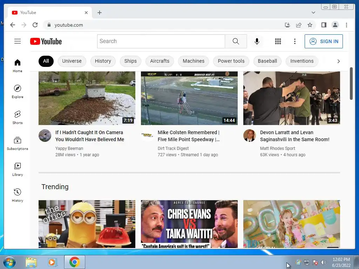Reload the page
Screen dimensions: 359x269
click(35, 25)
